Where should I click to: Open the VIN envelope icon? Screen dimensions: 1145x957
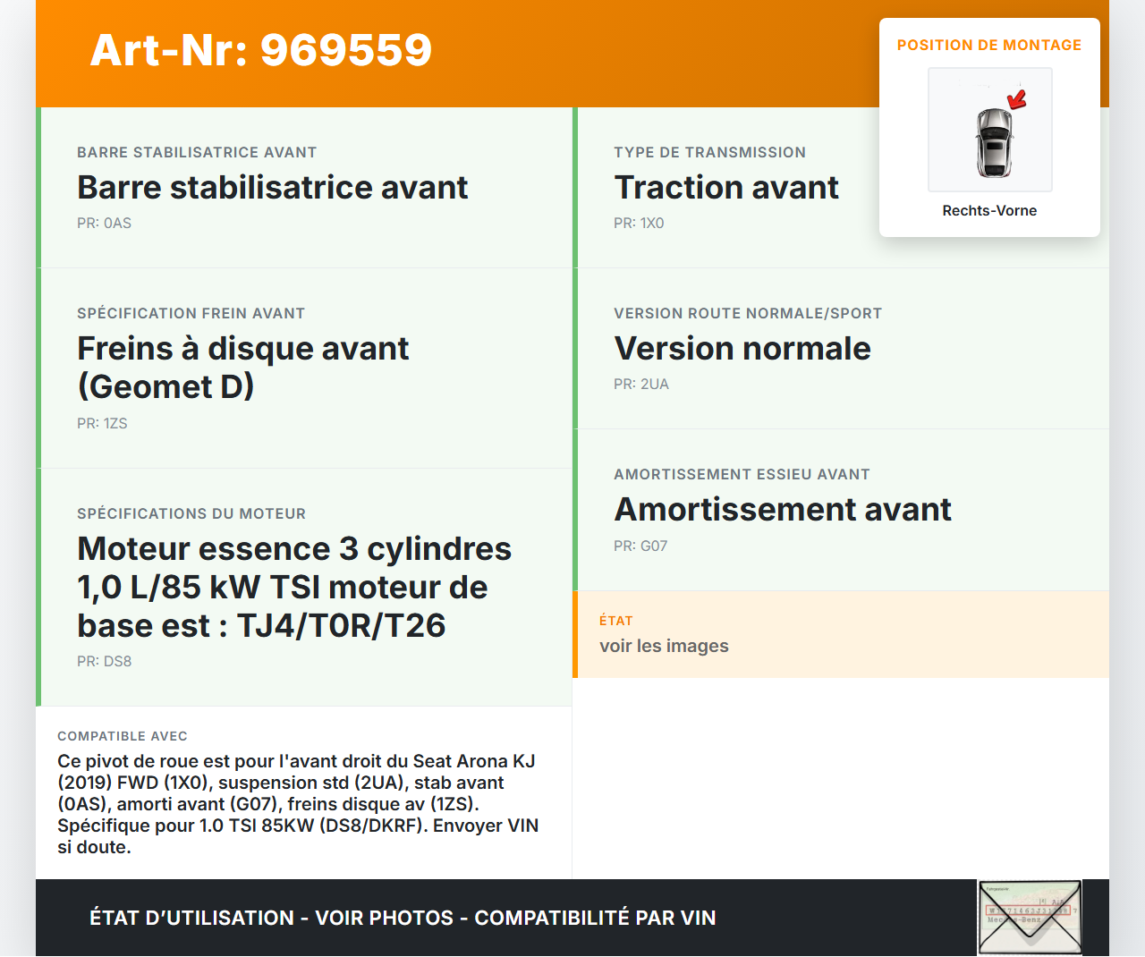pos(1030,917)
